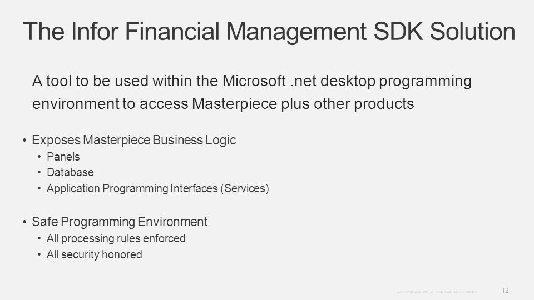Click 'Application Programming Interfaces (Services)' sub-bullet
The height and width of the screenshot is (300, 534).
(157, 188)
